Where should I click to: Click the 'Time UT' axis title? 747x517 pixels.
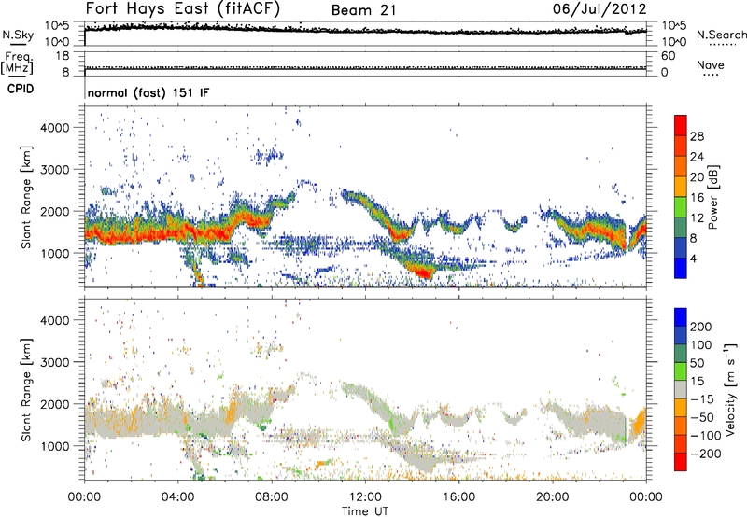coord(365,511)
